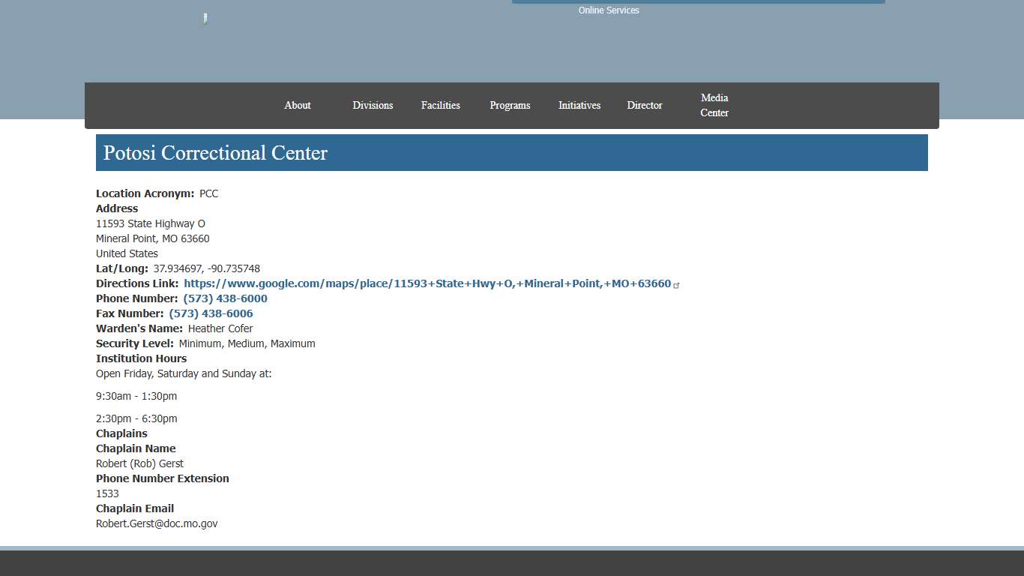
Task: Email chaplain Robert.Gerst@doc.mo.gov
Action: tap(157, 523)
